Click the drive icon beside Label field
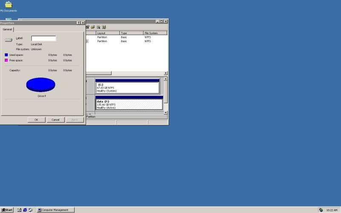Screen dimensions: 341x213 (x=9, y=40)
